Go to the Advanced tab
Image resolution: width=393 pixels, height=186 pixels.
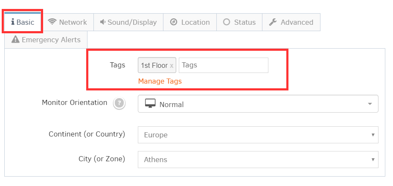(x=291, y=22)
